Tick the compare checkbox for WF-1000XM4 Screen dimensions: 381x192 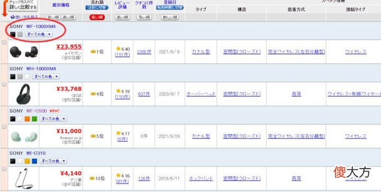pos(4,42)
